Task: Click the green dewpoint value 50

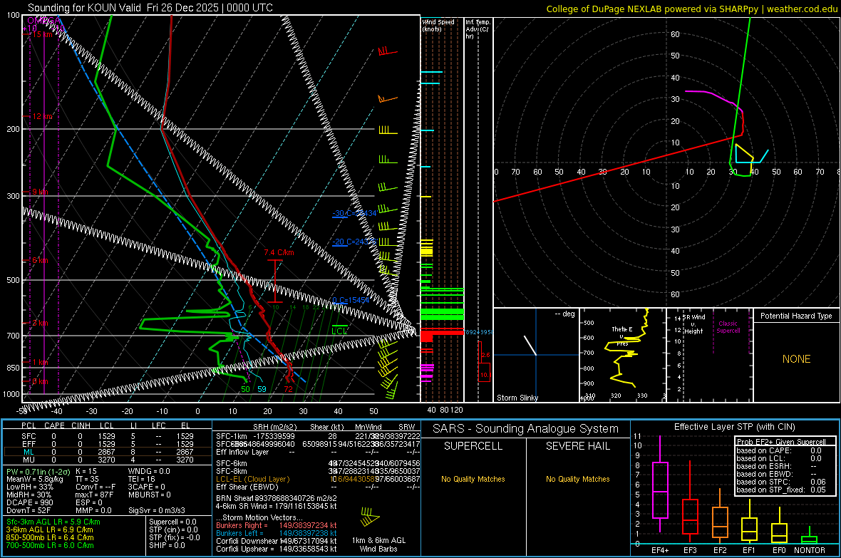Action: (245, 389)
